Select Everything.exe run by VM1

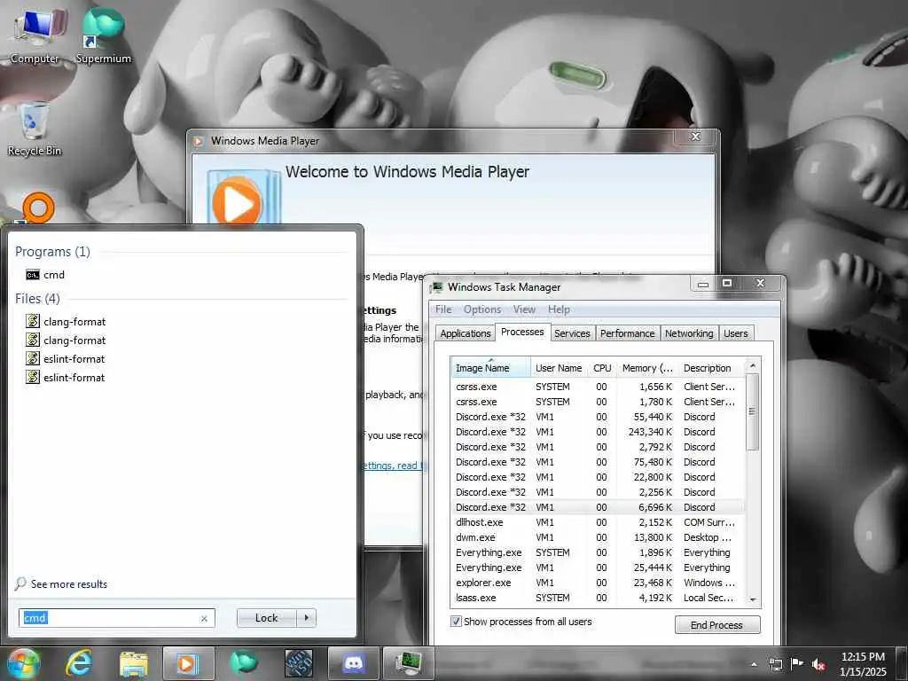coord(599,567)
